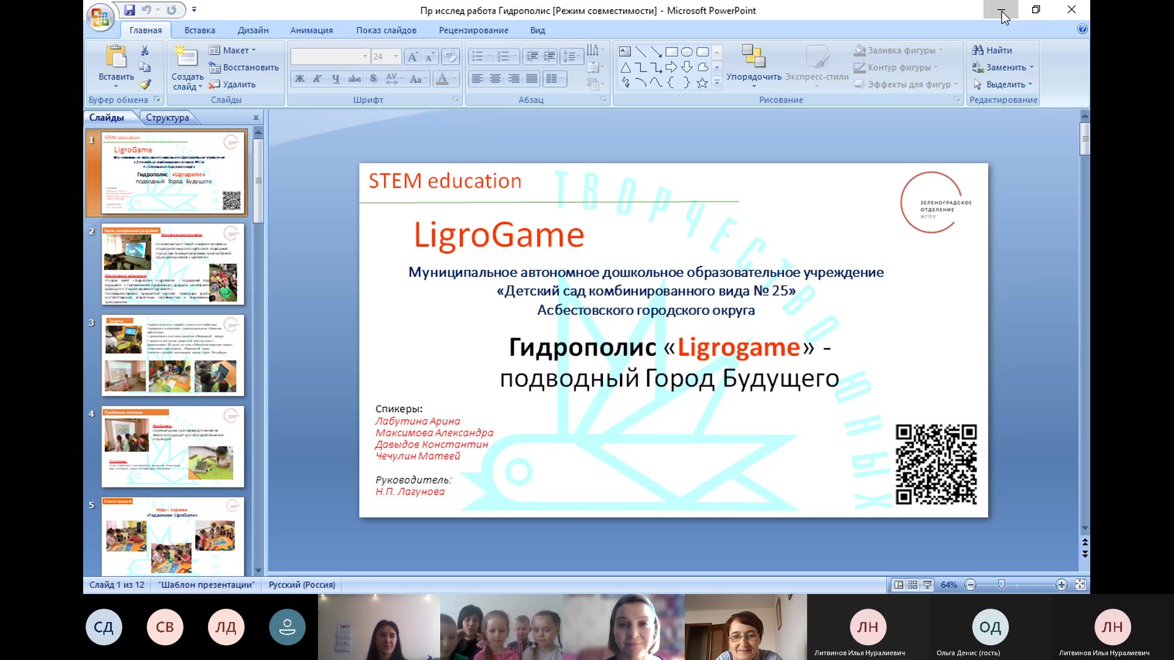Click the Cut scissors icon
This screenshot has height=660, width=1174.
click(x=145, y=51)
